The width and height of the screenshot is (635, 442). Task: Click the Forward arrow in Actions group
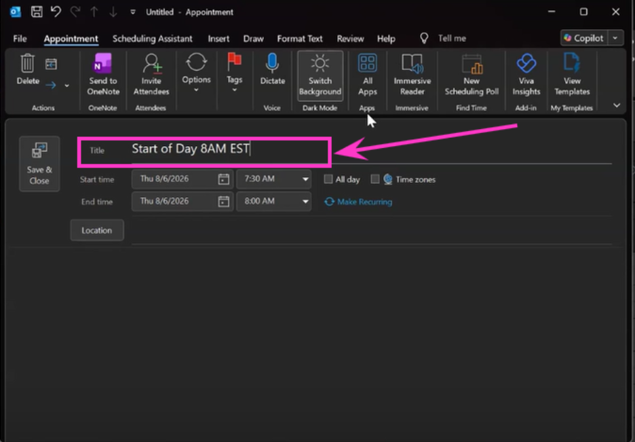tap(51, 85)
